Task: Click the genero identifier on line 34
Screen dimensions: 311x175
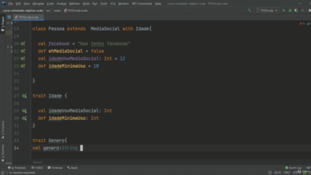Action: (51, 148)
